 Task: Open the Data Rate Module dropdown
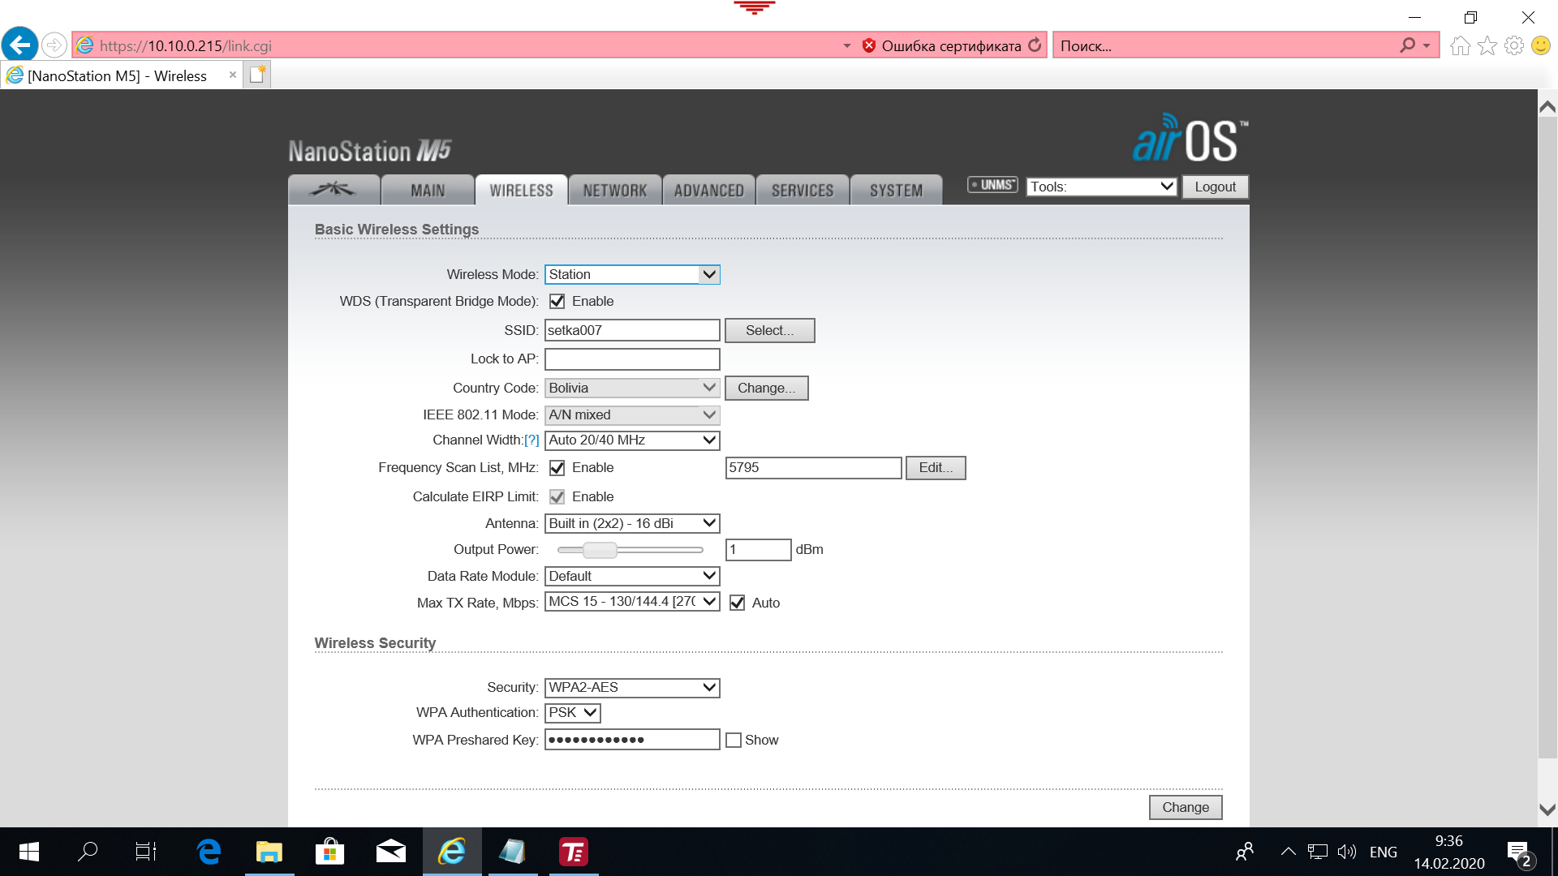(632, 576)
